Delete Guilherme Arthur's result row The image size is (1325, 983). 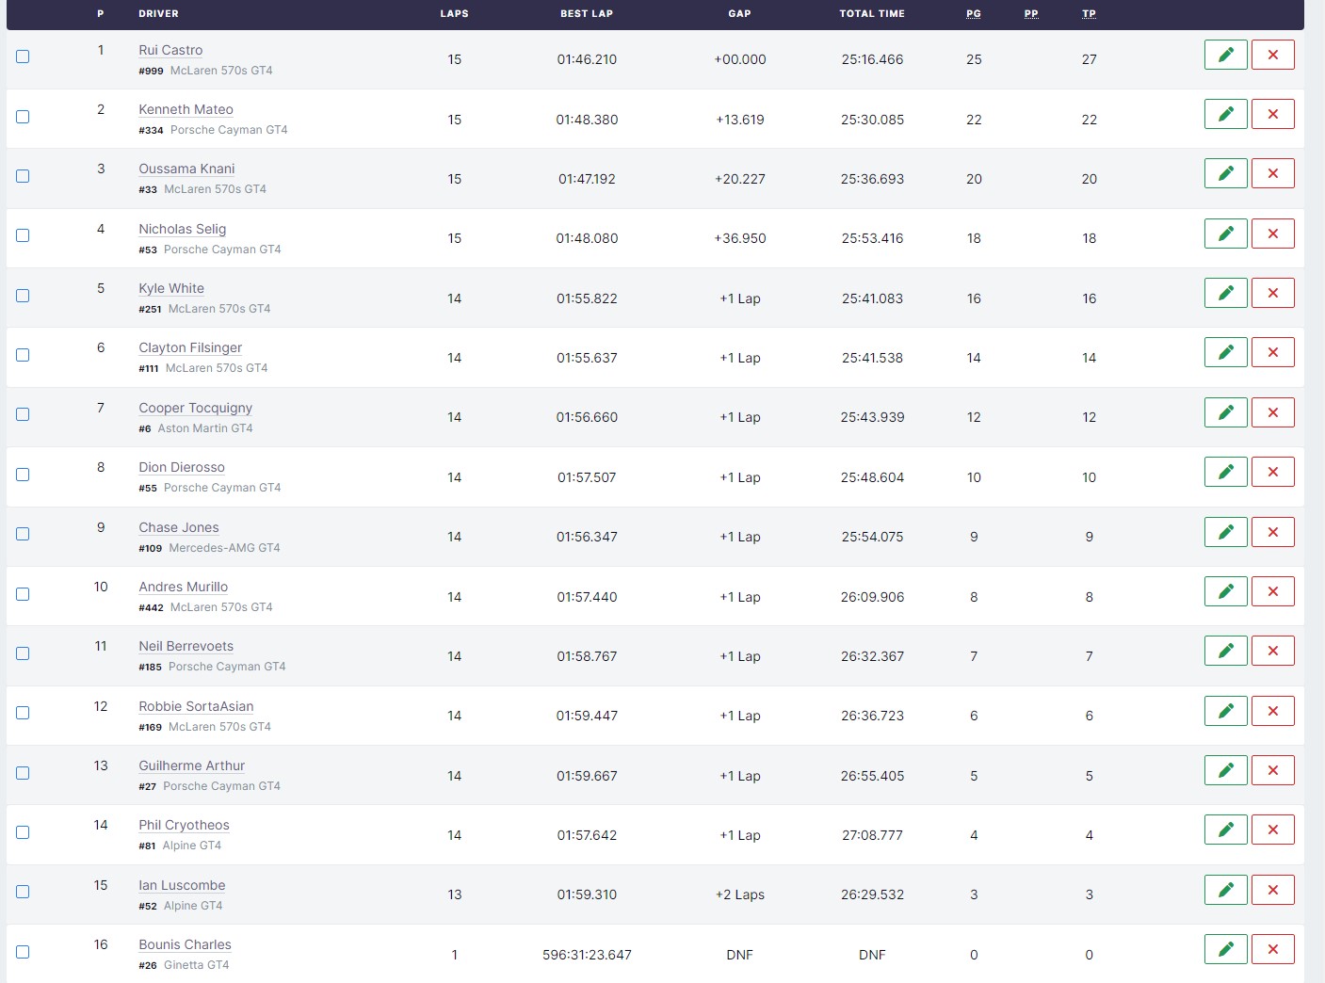click(x=1272, y=770)
